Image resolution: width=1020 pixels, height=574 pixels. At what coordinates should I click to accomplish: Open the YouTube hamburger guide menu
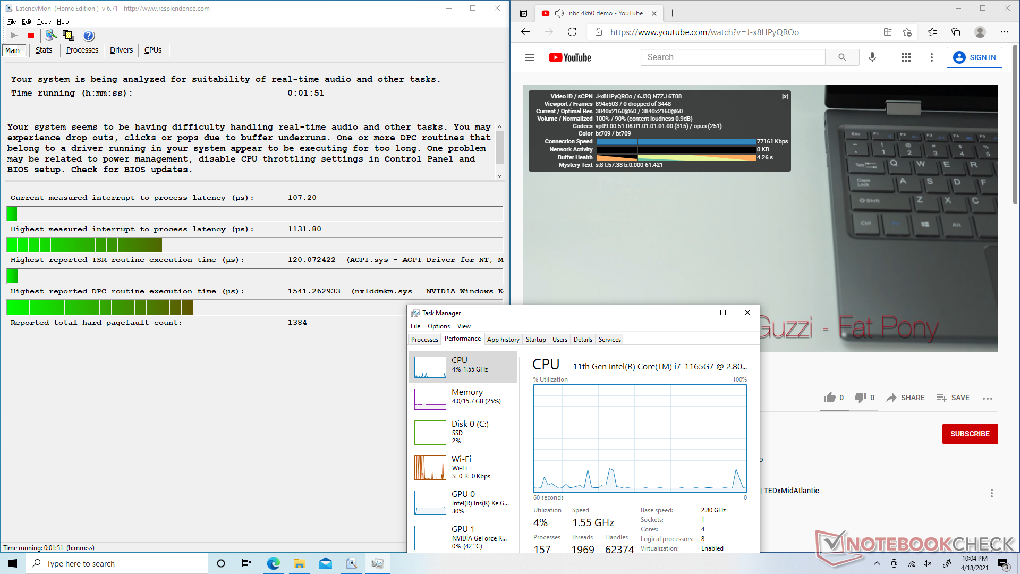coord(530,57)
